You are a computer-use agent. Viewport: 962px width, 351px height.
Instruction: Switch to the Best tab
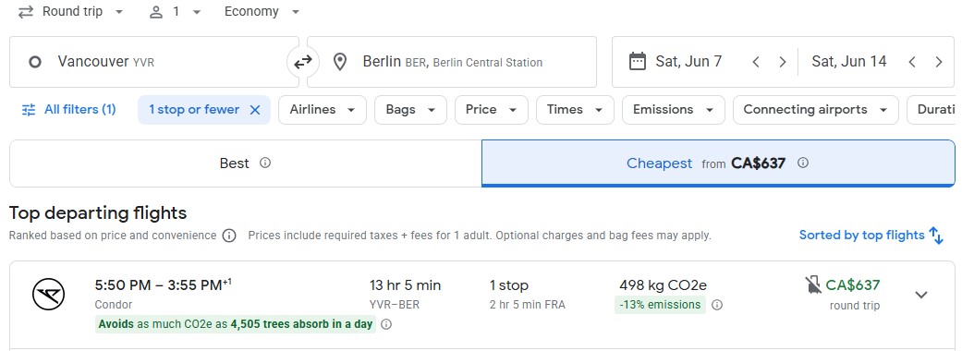pos(246,163)
